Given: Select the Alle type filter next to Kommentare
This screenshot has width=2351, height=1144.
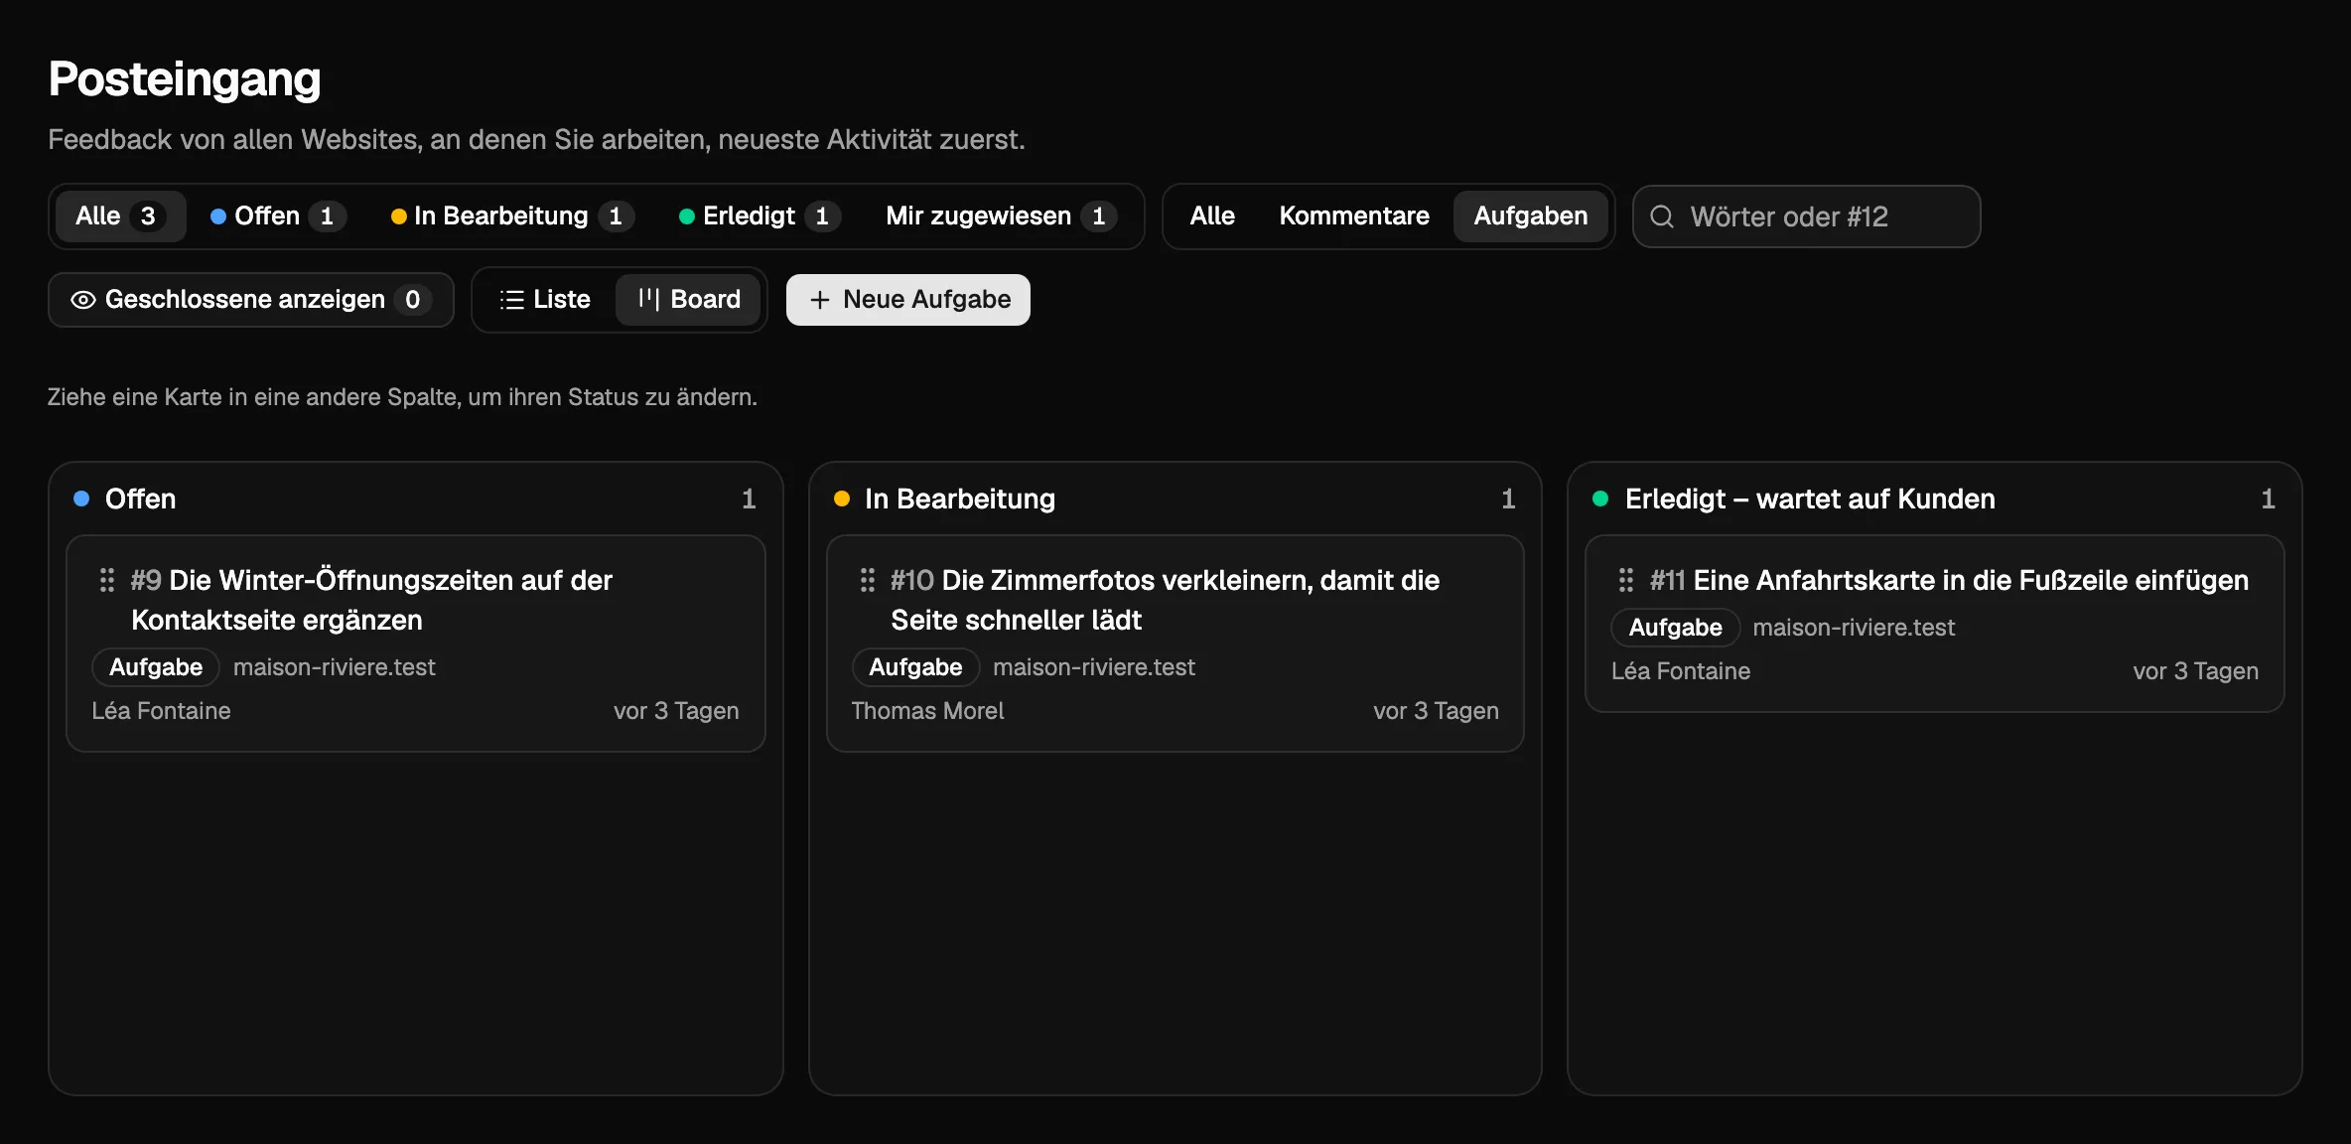Looking at the screenshot, I should (x=1212, y=216).
